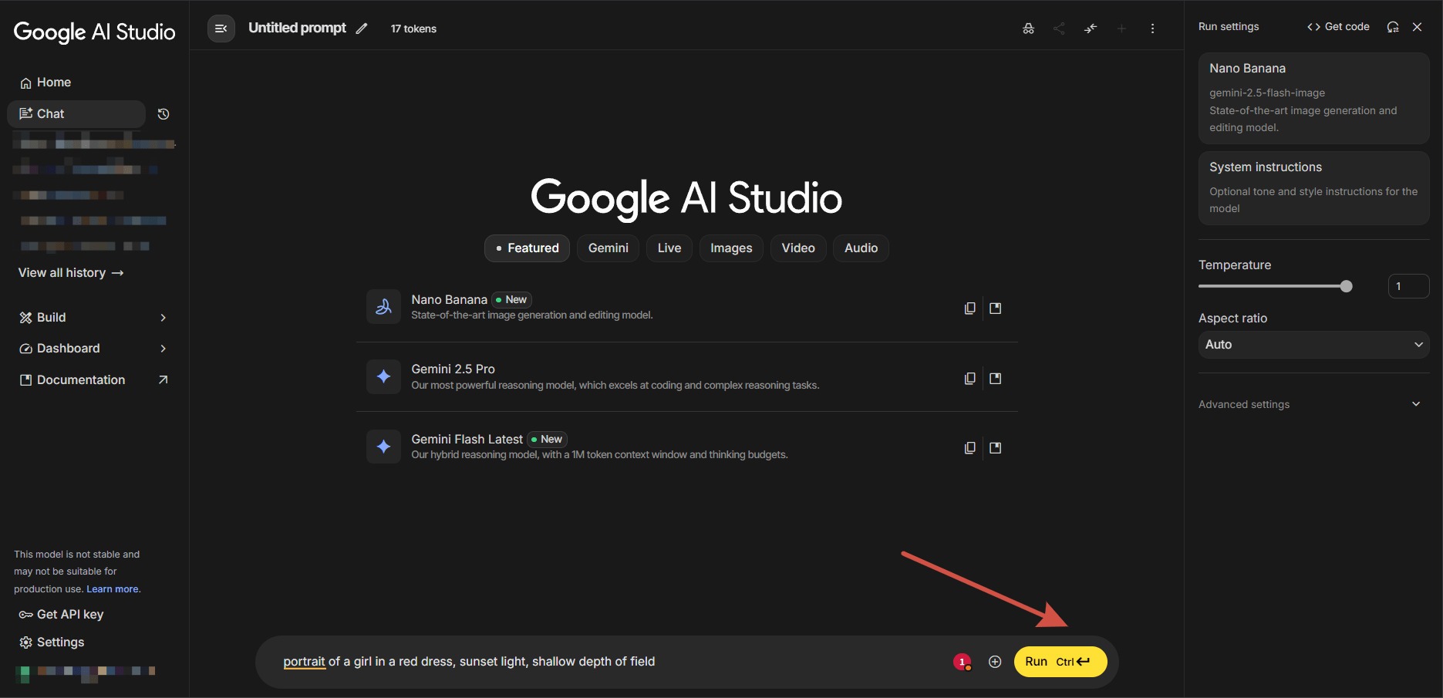Select the Gemini 2.5 Pro model row title
1443x698 pixels.
[453, 369]
